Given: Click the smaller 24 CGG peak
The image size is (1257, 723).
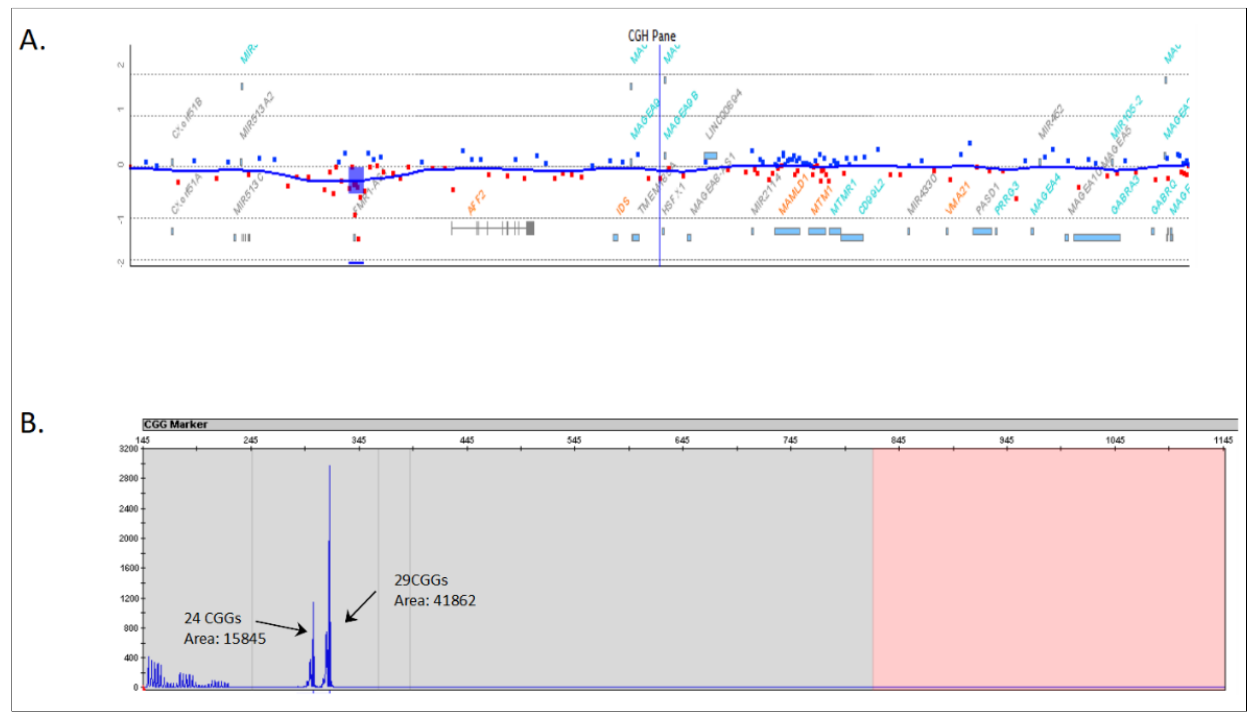Looking at the screenshot, I should coord(313,644).
